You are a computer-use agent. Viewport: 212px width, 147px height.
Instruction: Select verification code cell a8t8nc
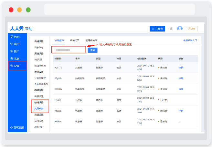coord(58,121)
